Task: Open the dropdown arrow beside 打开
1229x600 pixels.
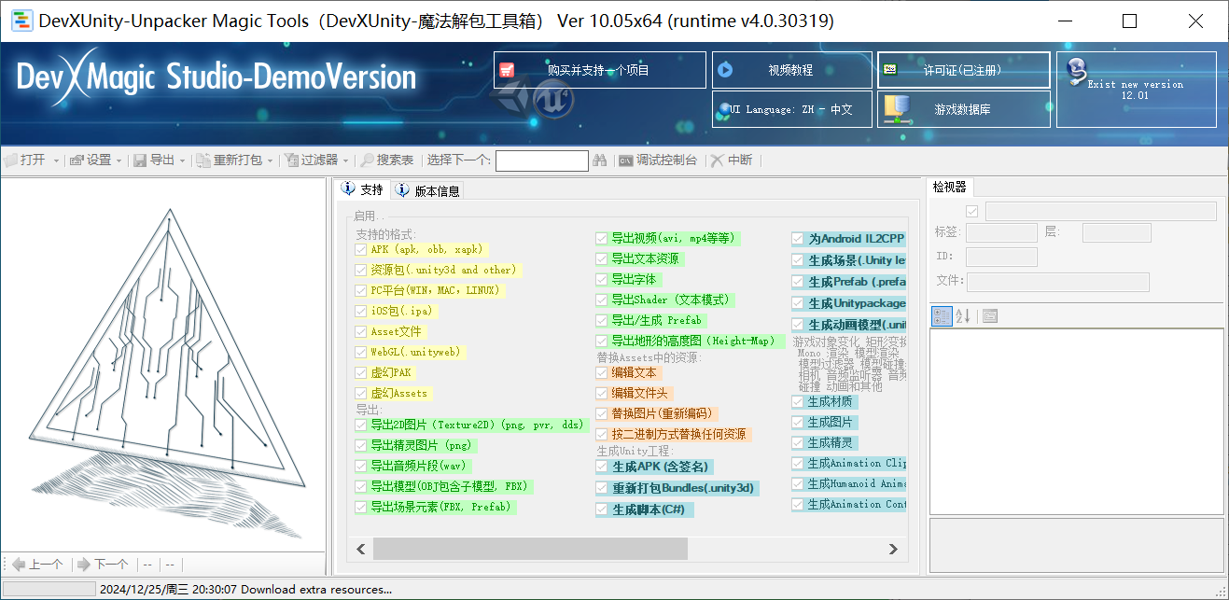Action: (x=56, y=160)
